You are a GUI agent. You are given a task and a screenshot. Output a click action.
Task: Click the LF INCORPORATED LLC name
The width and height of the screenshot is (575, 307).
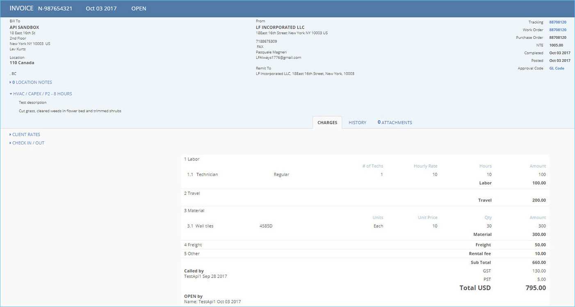coord(280,27)
